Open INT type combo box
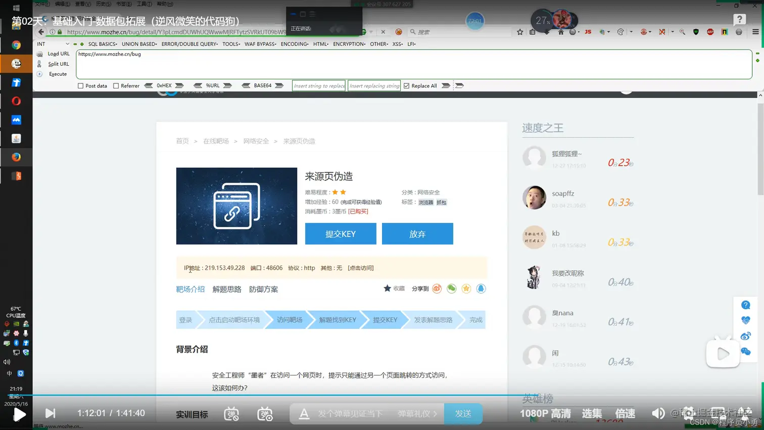The height and width of the screenshot is (430, 764). pos(53,44)
